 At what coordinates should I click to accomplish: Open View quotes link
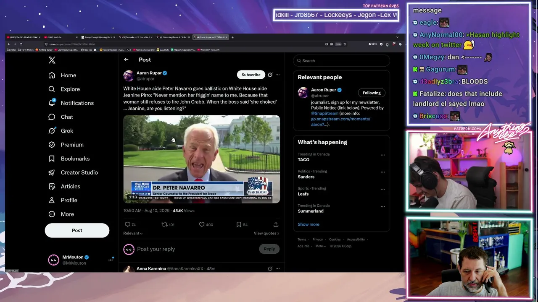click(x=266, y=233)
